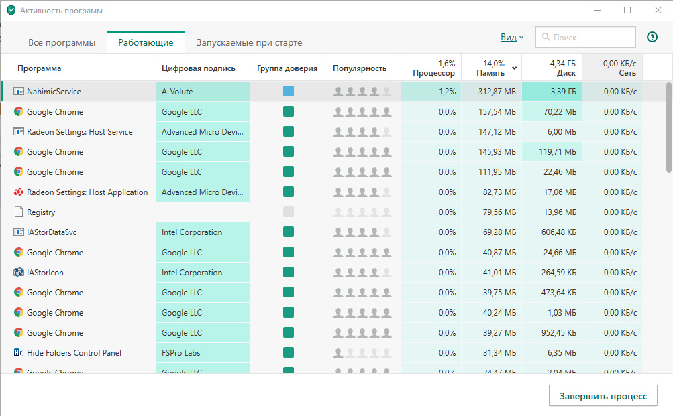Sort list by Процессор column header
This screenshot has width=673, height=416.
point(433,68)
